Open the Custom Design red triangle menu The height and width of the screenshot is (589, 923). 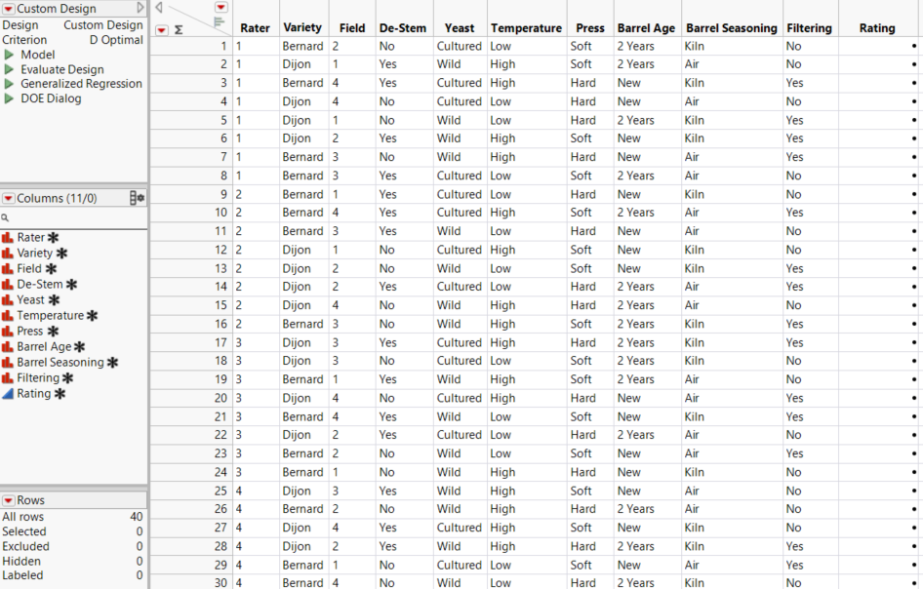[x=8, y=8]
